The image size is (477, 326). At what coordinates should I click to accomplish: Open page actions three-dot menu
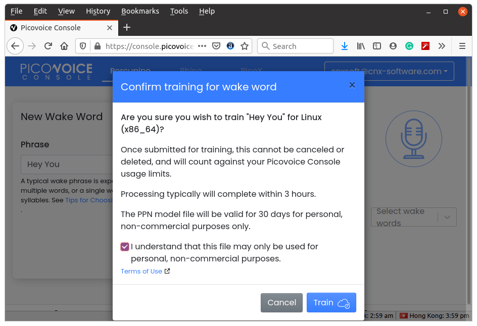[202, 46]
